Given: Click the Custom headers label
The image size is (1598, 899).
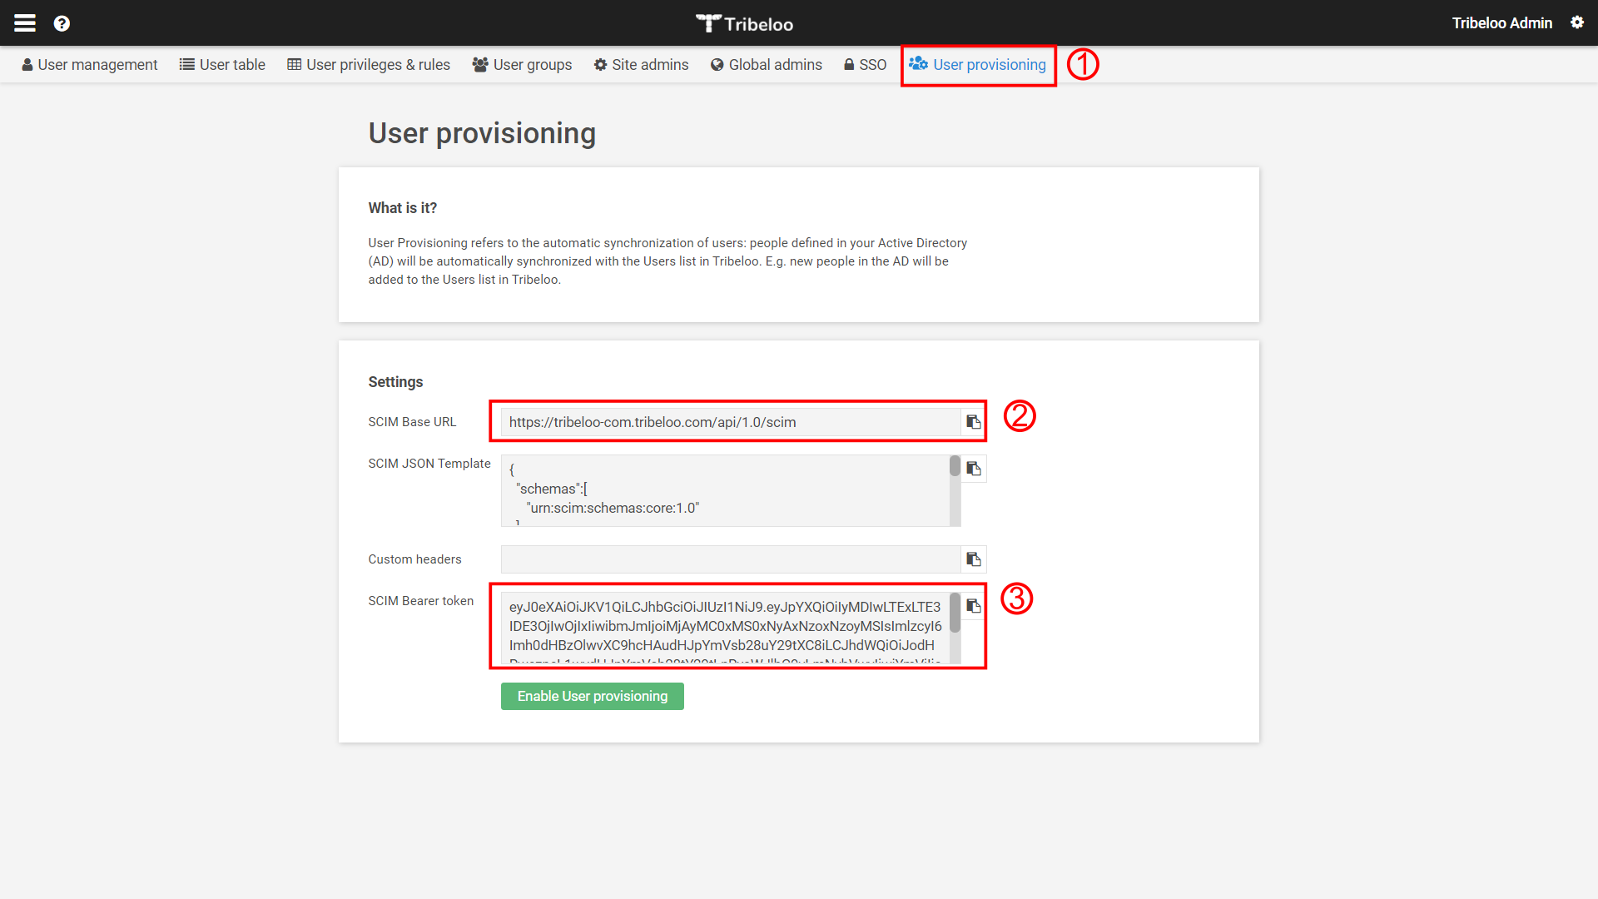Looking at the screenshot, I should point(414,559).
